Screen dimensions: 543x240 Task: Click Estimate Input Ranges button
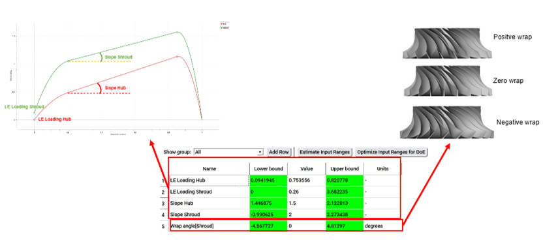click(x=325, y=152)
